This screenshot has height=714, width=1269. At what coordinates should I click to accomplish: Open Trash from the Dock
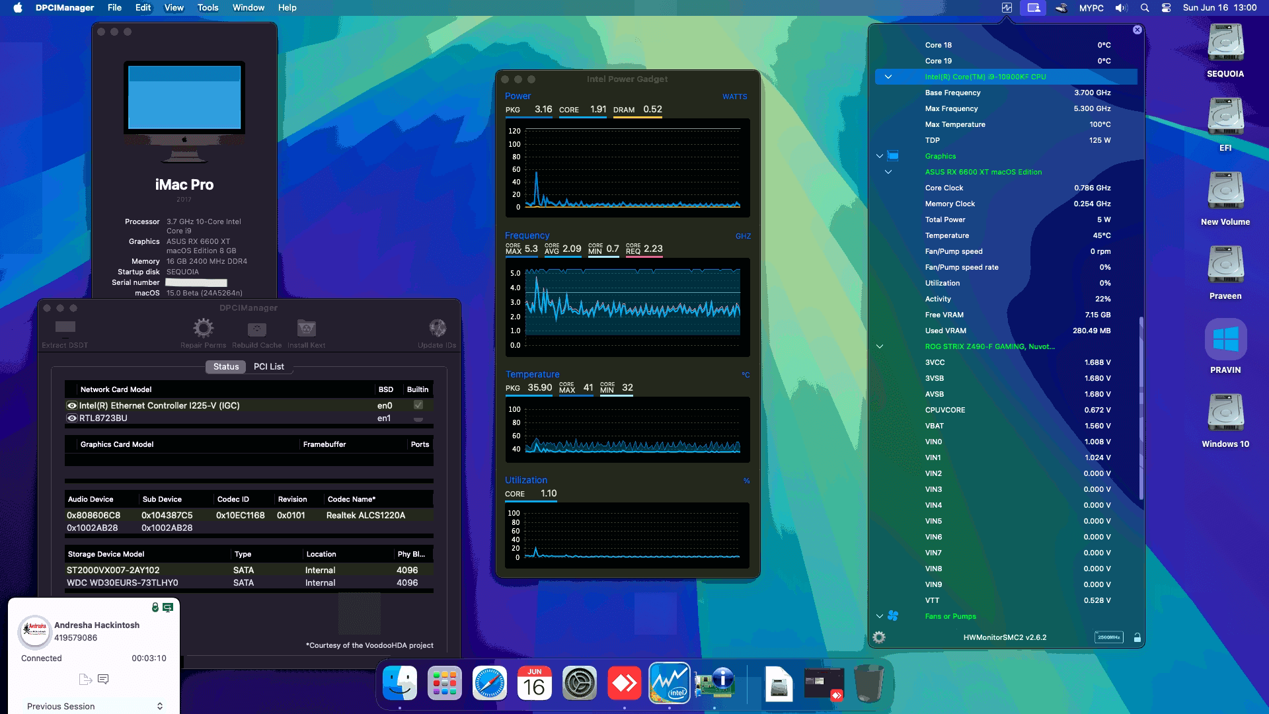point(868,683)
